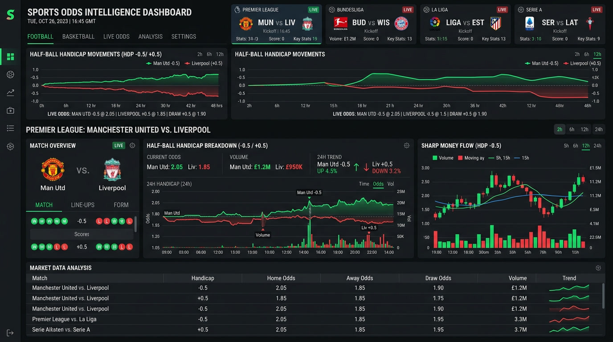The height and width of the screenshot is (342, 613).
Task: Switch to the Basketball tab
Action: coord(78,37)
